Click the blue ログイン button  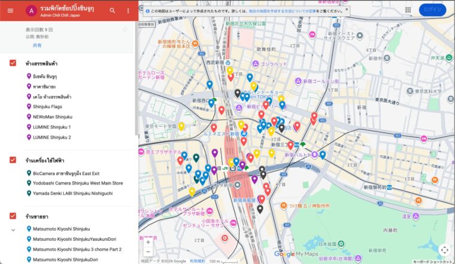pos(432,10)
